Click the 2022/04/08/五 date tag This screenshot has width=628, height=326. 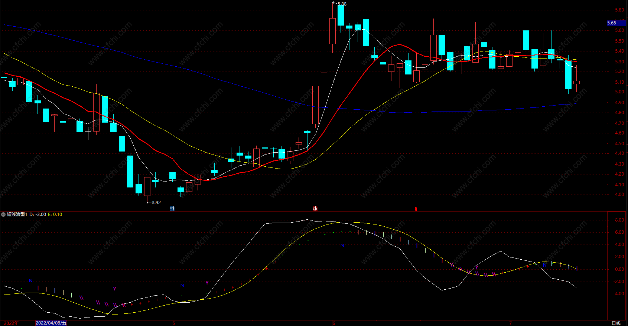tap(51, 323)
